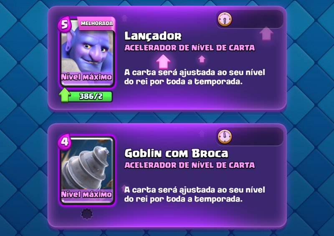The image size is (334, 236).
Task: Tap Nível Máximo label on drill card
Action: (86, 194)
